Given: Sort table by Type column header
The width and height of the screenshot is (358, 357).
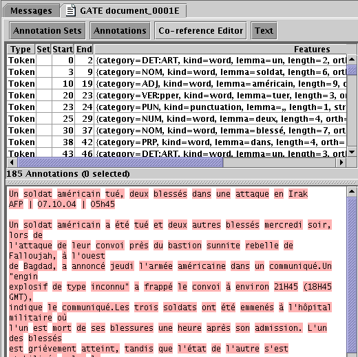Looking at the screenshot, I should (21, 49).
